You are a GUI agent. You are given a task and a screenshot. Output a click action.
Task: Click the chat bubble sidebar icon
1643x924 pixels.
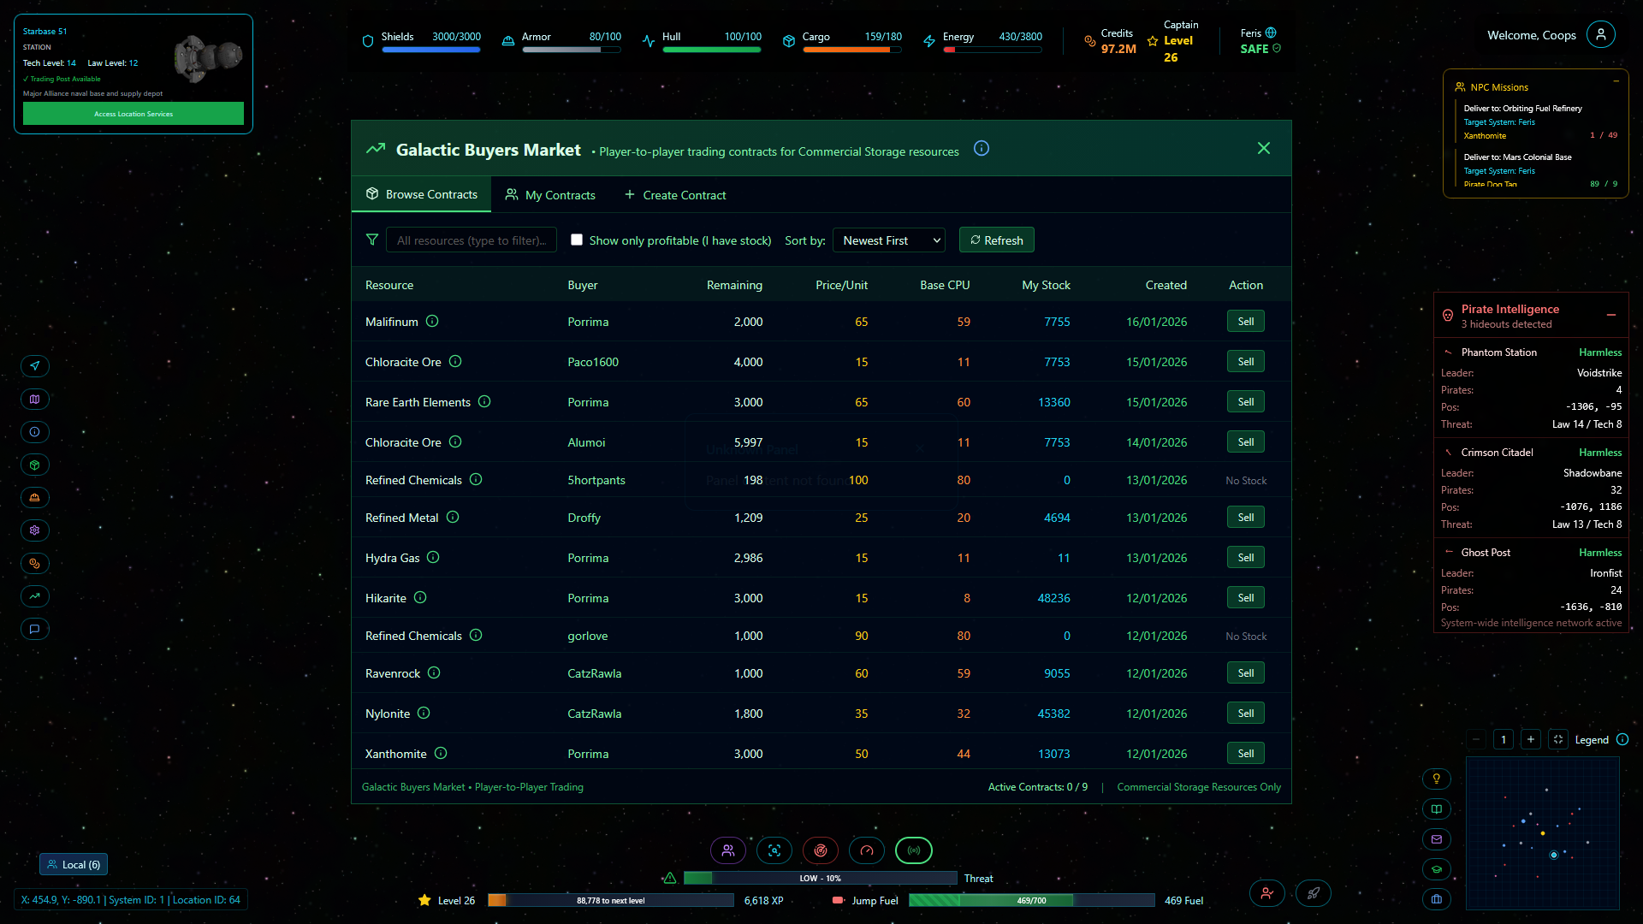pyautogui.click(x=35, y=630)
